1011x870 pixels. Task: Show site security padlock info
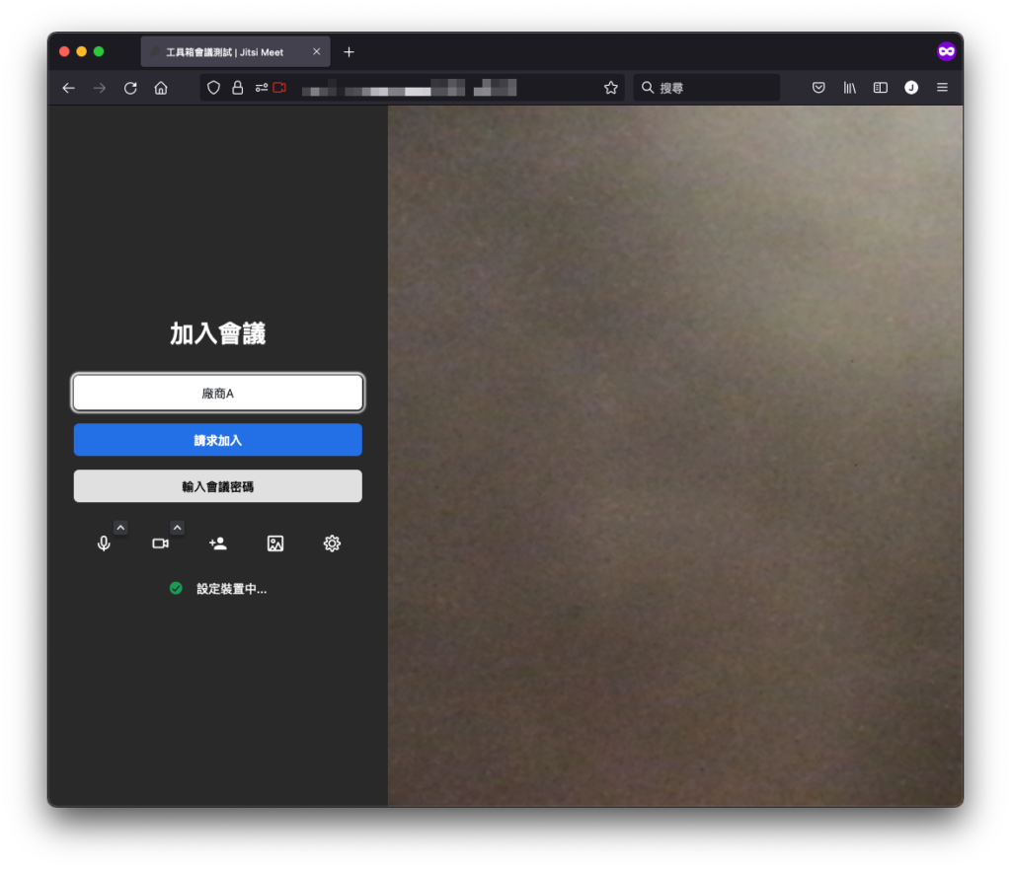(x=237, y=88)
